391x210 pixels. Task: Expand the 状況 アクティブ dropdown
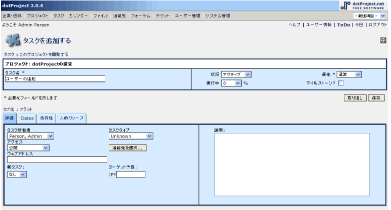[236, 74]
